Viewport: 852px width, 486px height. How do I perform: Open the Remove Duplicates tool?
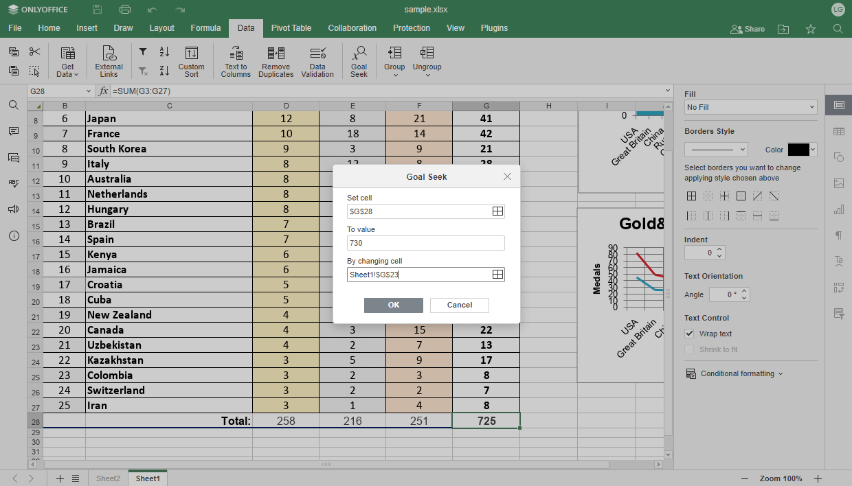(x=276, y=60)
